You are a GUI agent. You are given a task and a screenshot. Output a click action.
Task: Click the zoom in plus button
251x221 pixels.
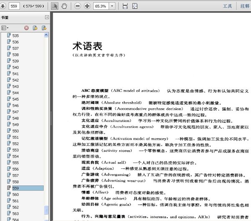coord(87,6)
